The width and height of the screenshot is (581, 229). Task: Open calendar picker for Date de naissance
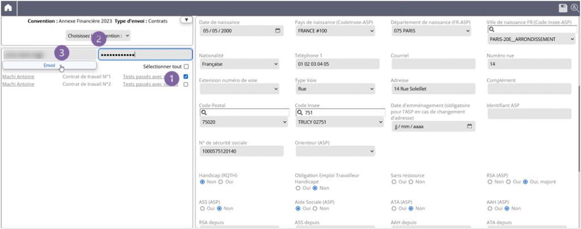(277, 31)
